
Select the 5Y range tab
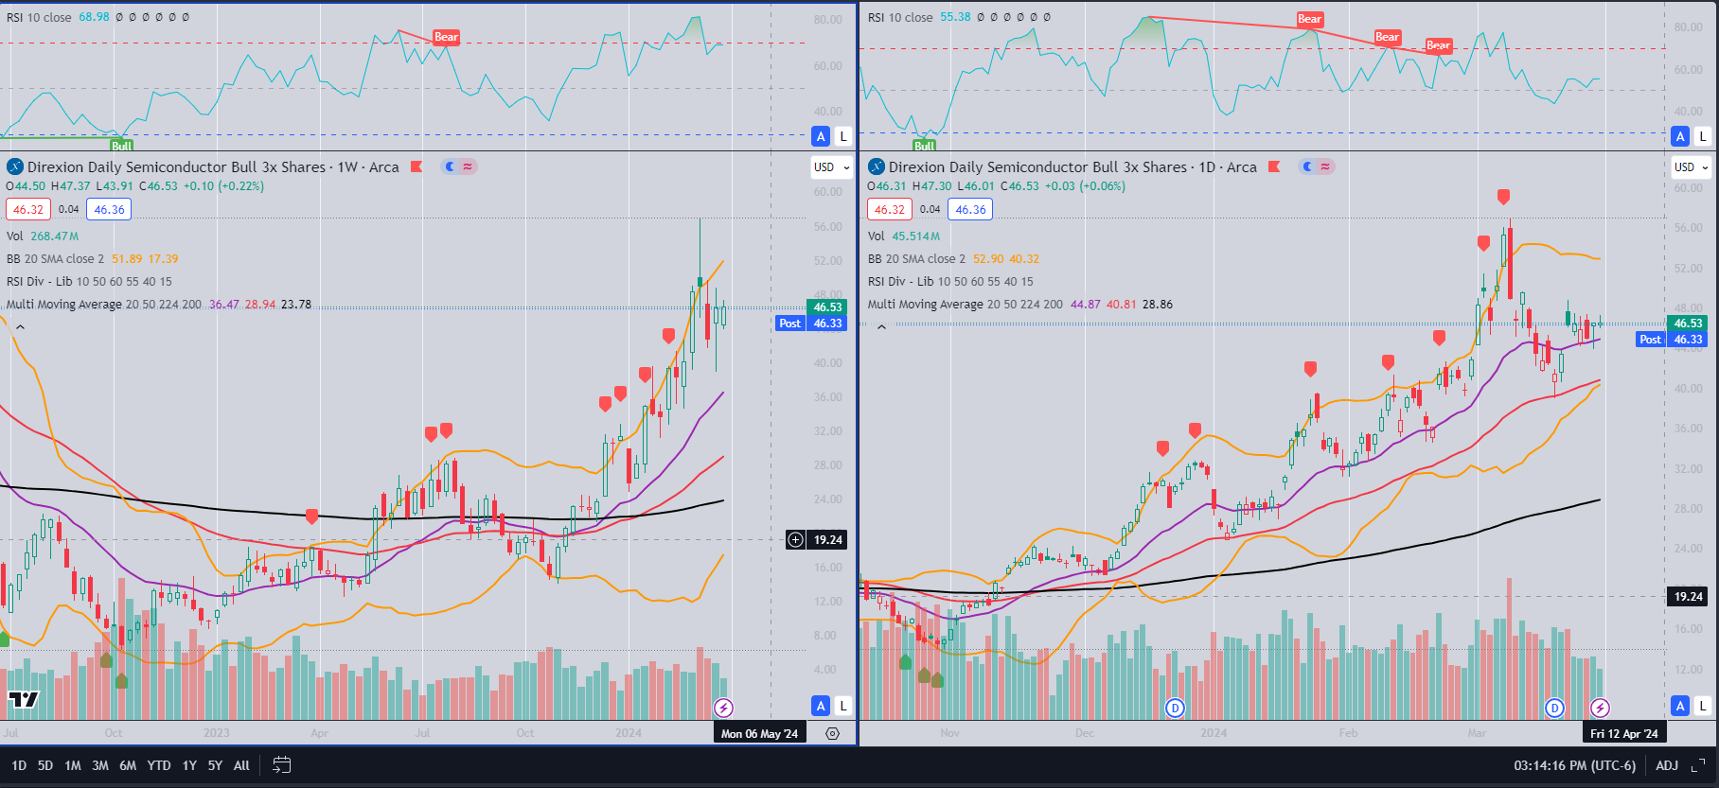tap(215, 765)
